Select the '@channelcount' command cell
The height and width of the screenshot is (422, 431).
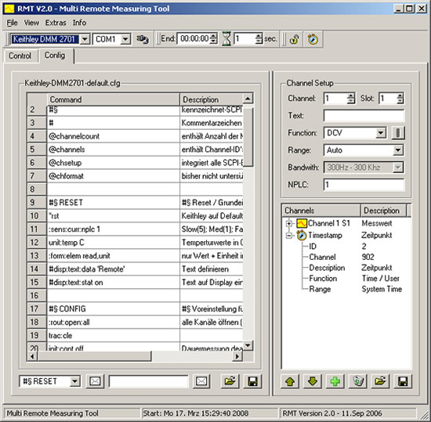click(113, 136)
